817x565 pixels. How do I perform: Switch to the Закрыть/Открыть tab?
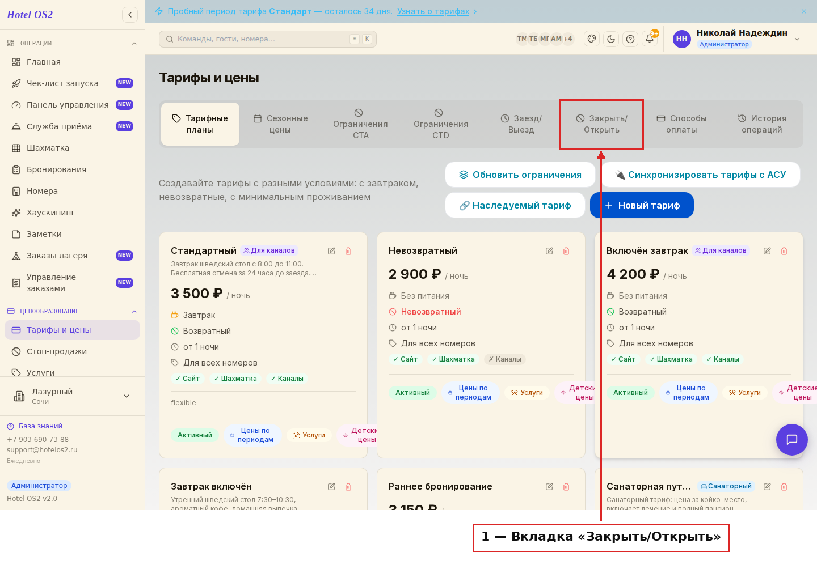(601, 124)
